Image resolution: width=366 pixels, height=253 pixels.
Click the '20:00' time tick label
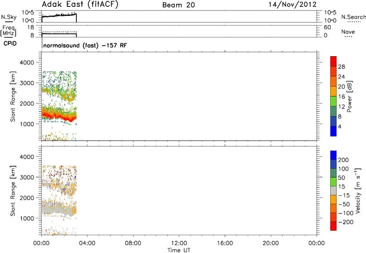coord(270,243)
